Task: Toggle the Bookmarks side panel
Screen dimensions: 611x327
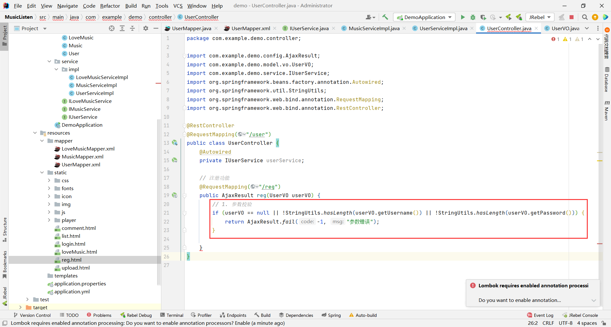Action: (5, 264)
